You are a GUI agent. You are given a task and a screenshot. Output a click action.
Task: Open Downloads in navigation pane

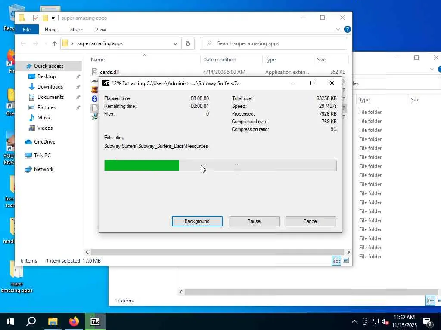pyautogui.click(x=50, y=87)
